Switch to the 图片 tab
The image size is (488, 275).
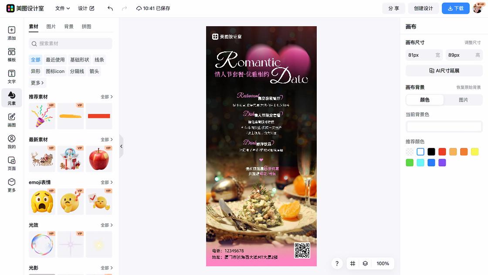click(x=51, y=27)
